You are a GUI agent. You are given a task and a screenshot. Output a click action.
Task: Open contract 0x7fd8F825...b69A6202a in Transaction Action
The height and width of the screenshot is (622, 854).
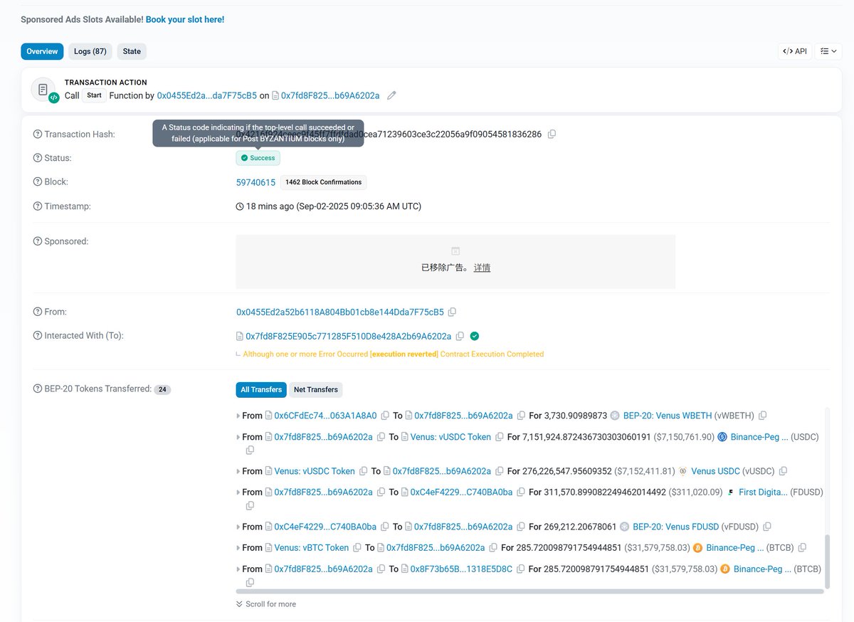330,95
